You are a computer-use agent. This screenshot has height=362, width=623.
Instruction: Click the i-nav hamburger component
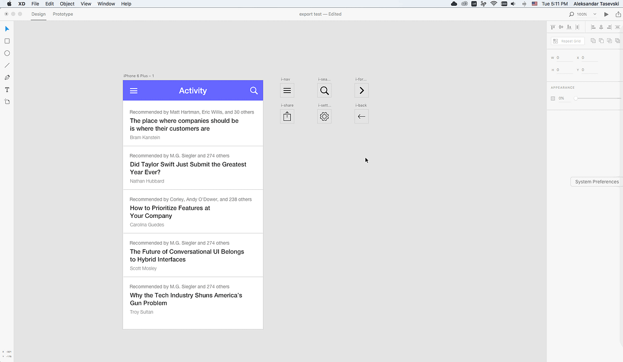(x=287, y=90)
